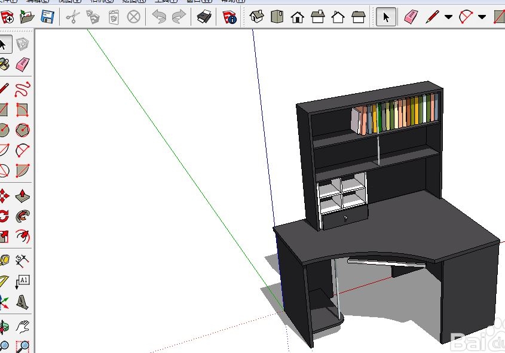
Task: Click the drawer knob under the white cubbies
Action: click(x=345, y=218)
